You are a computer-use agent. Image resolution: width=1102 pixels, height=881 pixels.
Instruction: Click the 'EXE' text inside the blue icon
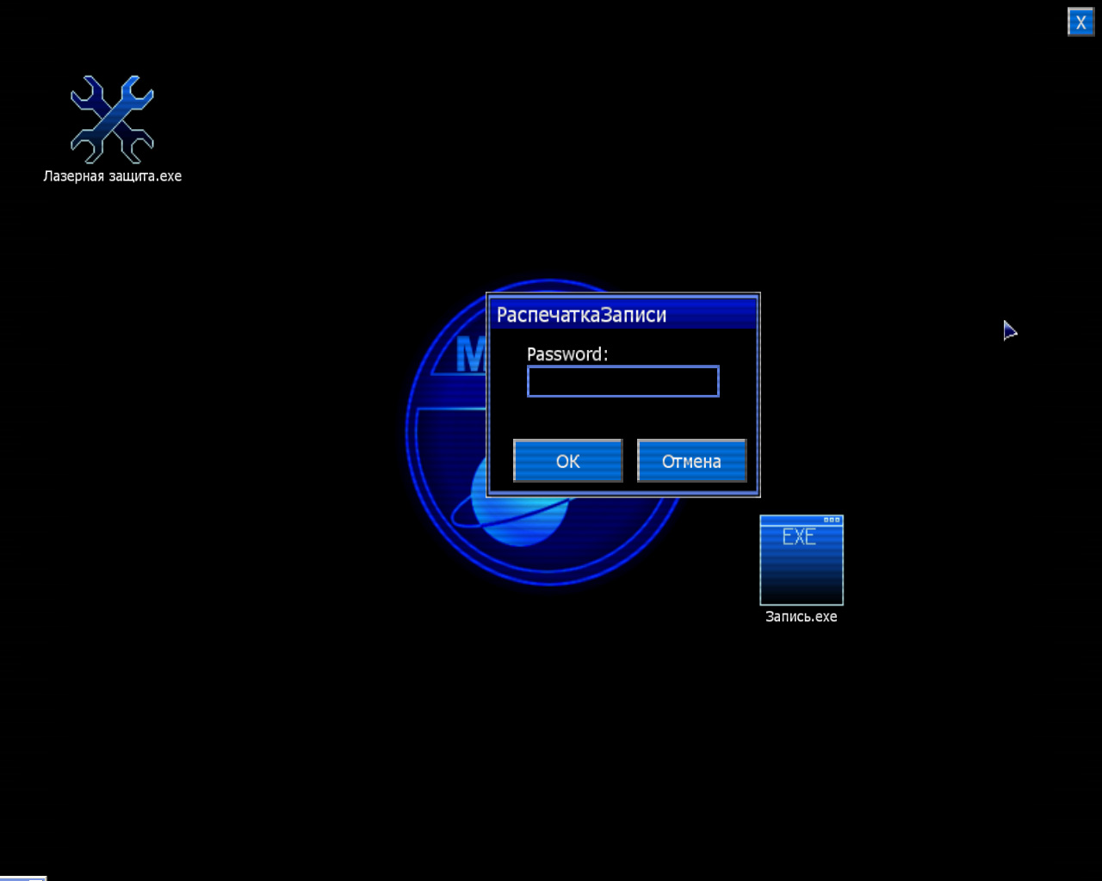799,537
